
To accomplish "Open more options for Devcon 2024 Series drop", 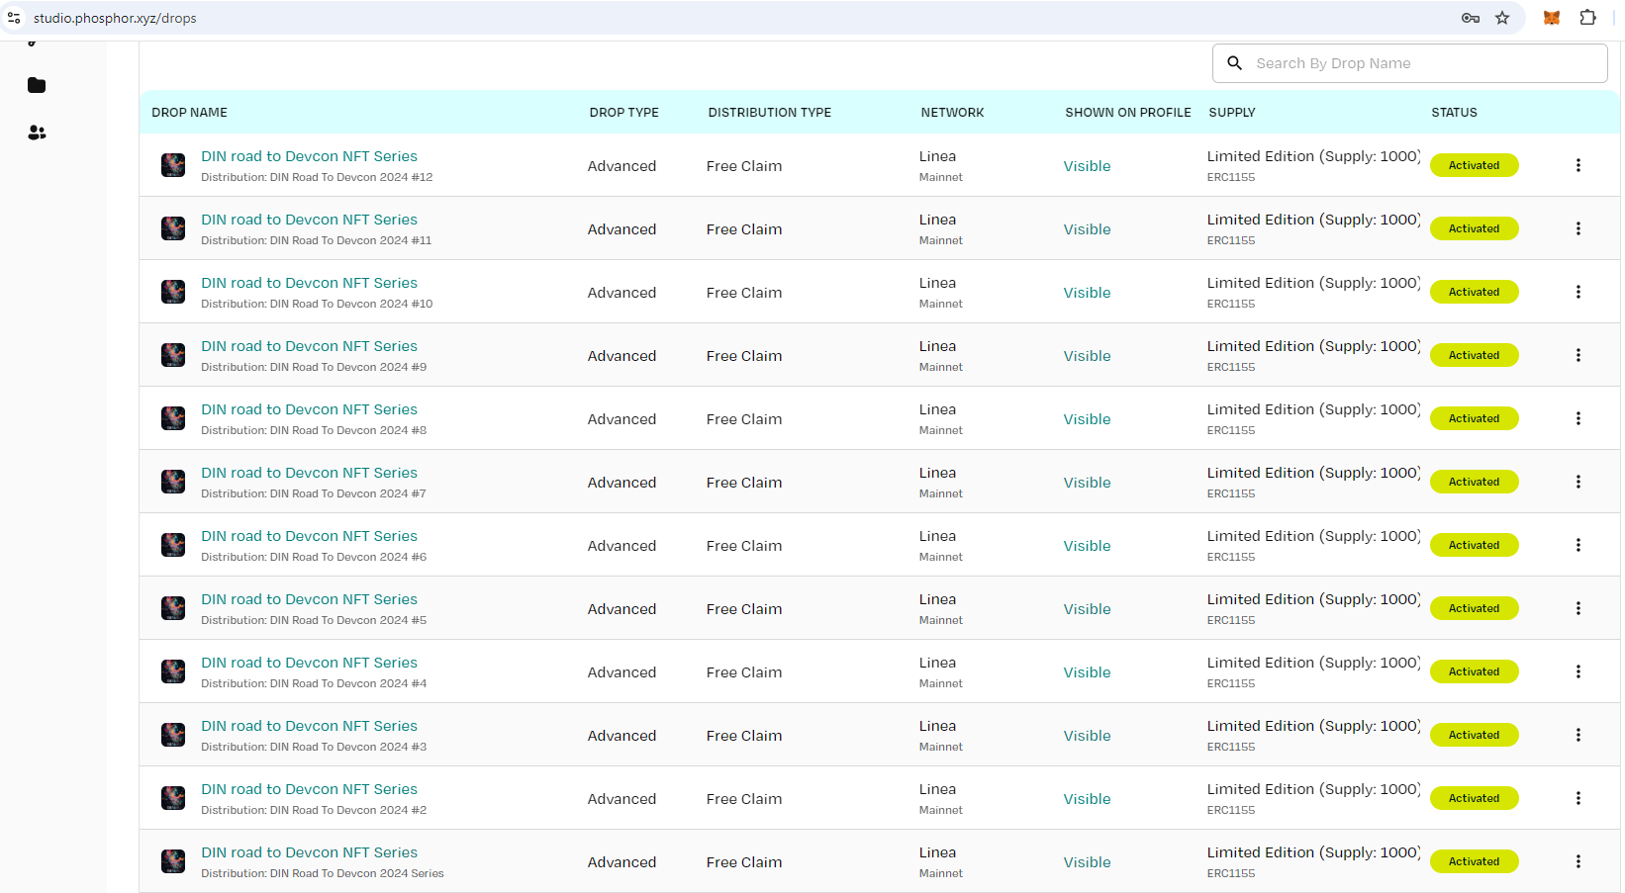I will click(1578, 861).
